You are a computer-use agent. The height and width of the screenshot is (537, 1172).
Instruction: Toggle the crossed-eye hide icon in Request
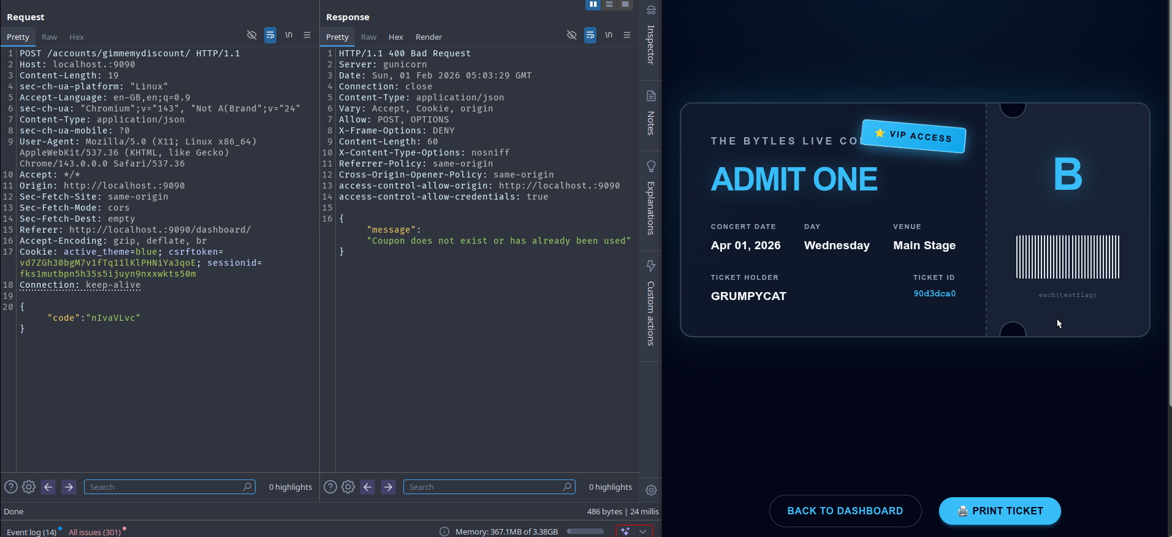(251, 35)
